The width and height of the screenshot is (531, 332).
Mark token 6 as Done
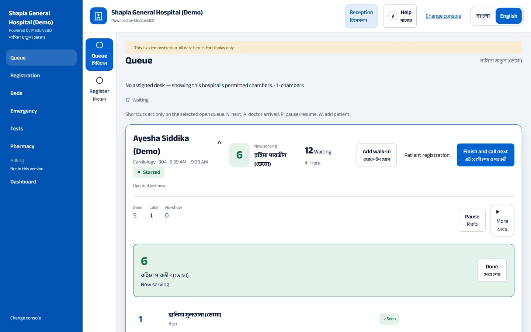[x=492, y=270]
